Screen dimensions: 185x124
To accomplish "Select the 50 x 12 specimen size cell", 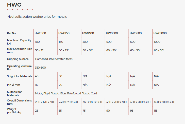I will 39,50.
